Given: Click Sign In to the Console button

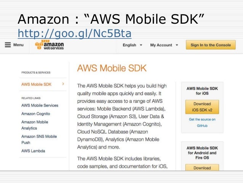Looking at the screenshot, I should pos(211,45).
